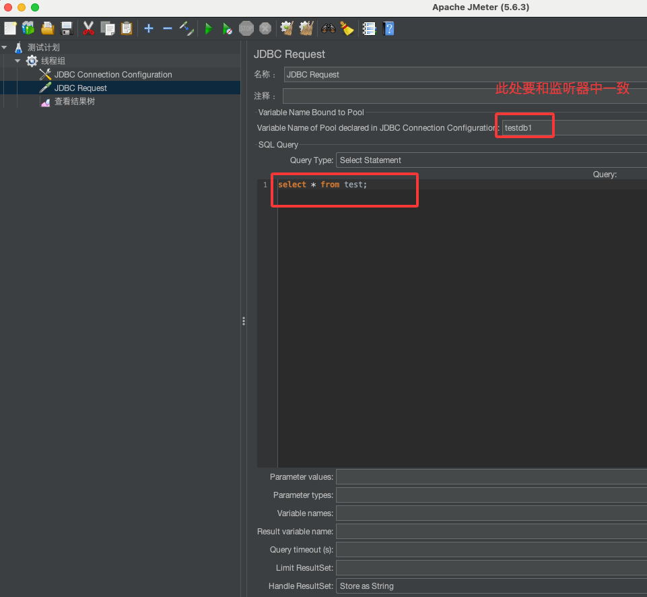Click the Copy icon in toolbar
This screenshot has width=647, height=597.
[108, 28]
